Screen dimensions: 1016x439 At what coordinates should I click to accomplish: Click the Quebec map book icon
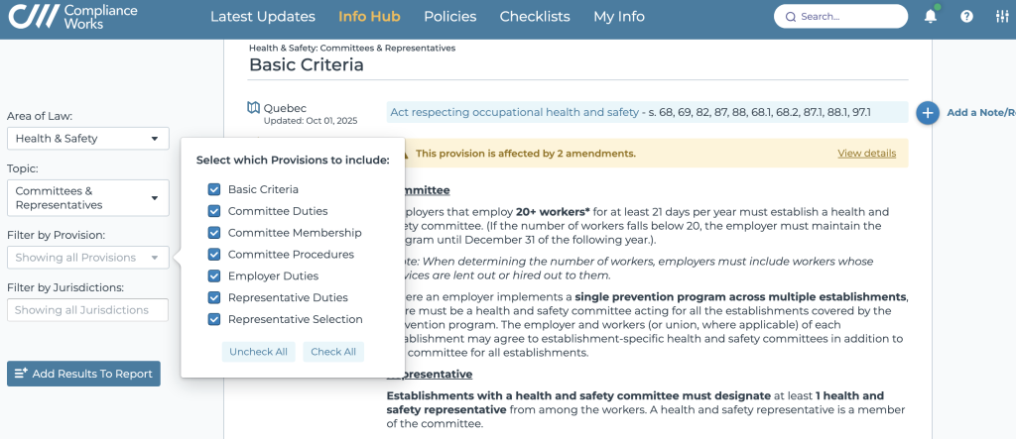tap(254, 108)
